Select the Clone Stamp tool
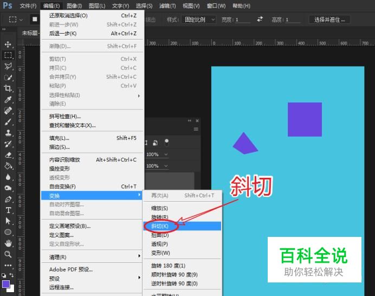The width and height of the screenshot is (375, 296). [8, 133]
